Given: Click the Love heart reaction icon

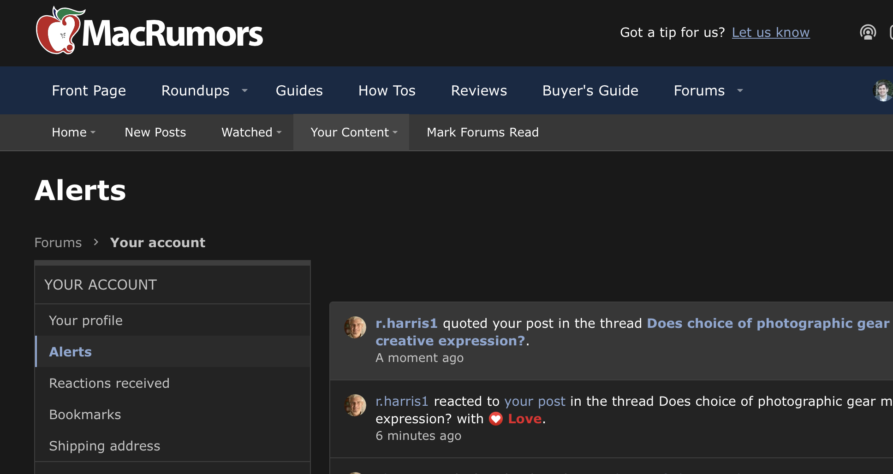Looking at the screenshot, I should pos(496,419).
